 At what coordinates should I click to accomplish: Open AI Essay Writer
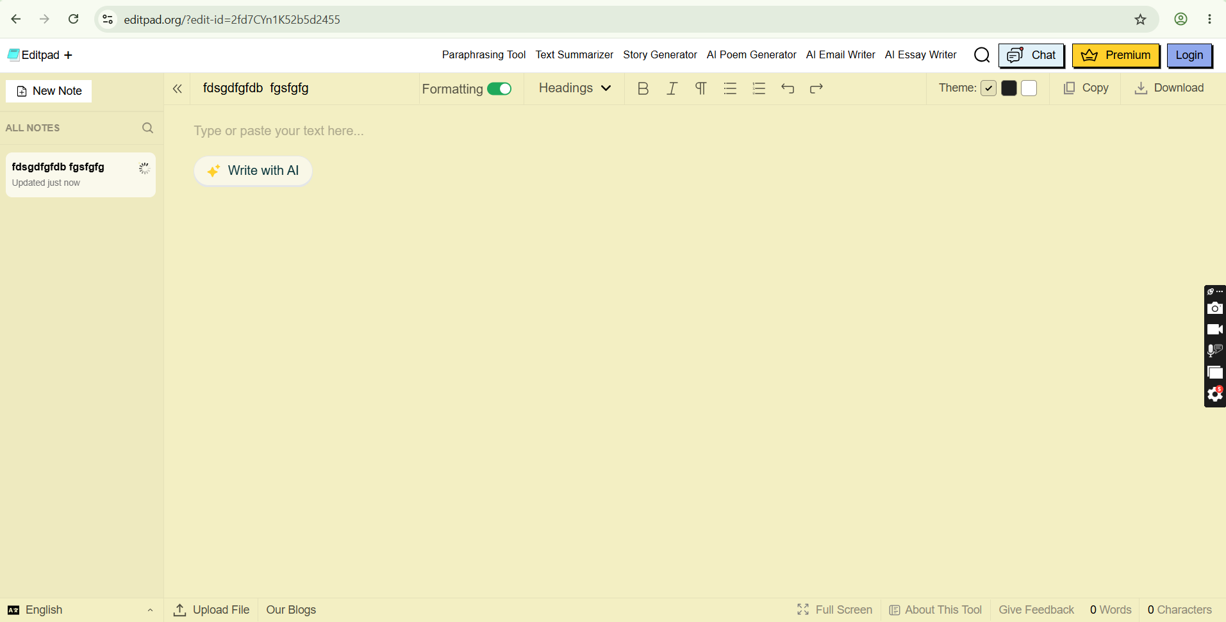(920, 55)
